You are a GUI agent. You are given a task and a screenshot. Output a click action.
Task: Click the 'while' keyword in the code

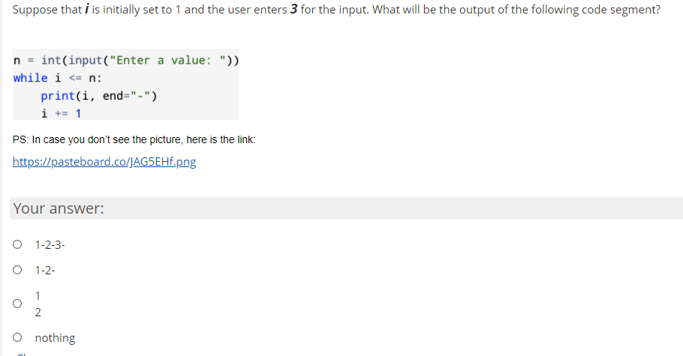point(30,78)
